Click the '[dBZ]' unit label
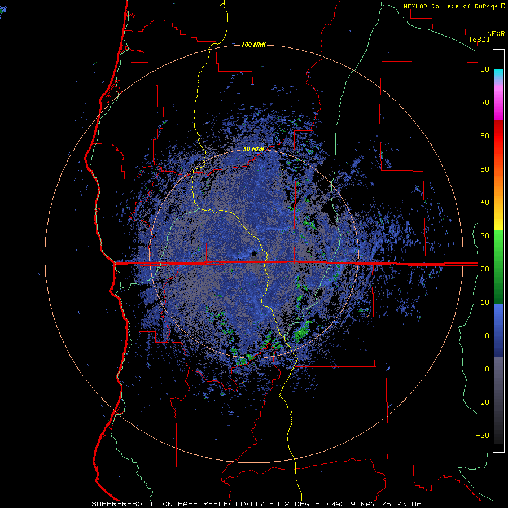Image resolution: width=508 pixels, height=508 pixels. pos(479,39)
